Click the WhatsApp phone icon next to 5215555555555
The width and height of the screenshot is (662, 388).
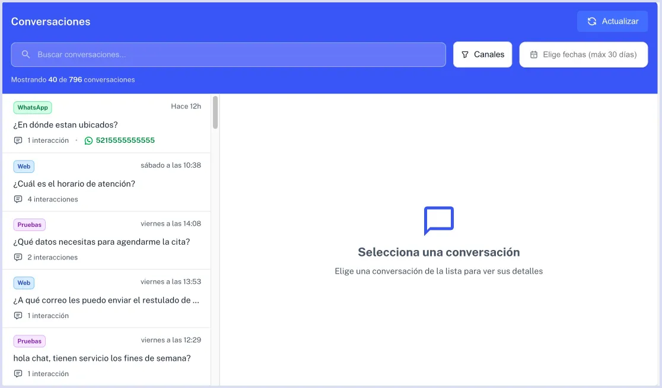[x=88, y=140]
